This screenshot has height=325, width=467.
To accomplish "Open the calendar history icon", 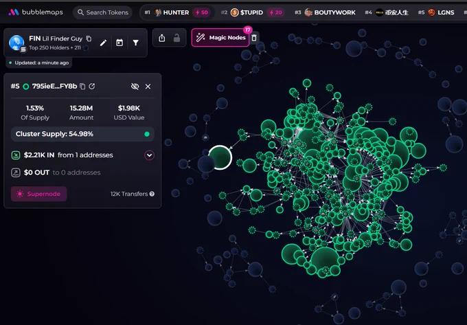I will (119, 43).
